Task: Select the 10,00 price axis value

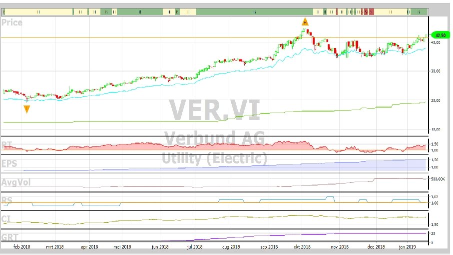Action: pos(436,129)
